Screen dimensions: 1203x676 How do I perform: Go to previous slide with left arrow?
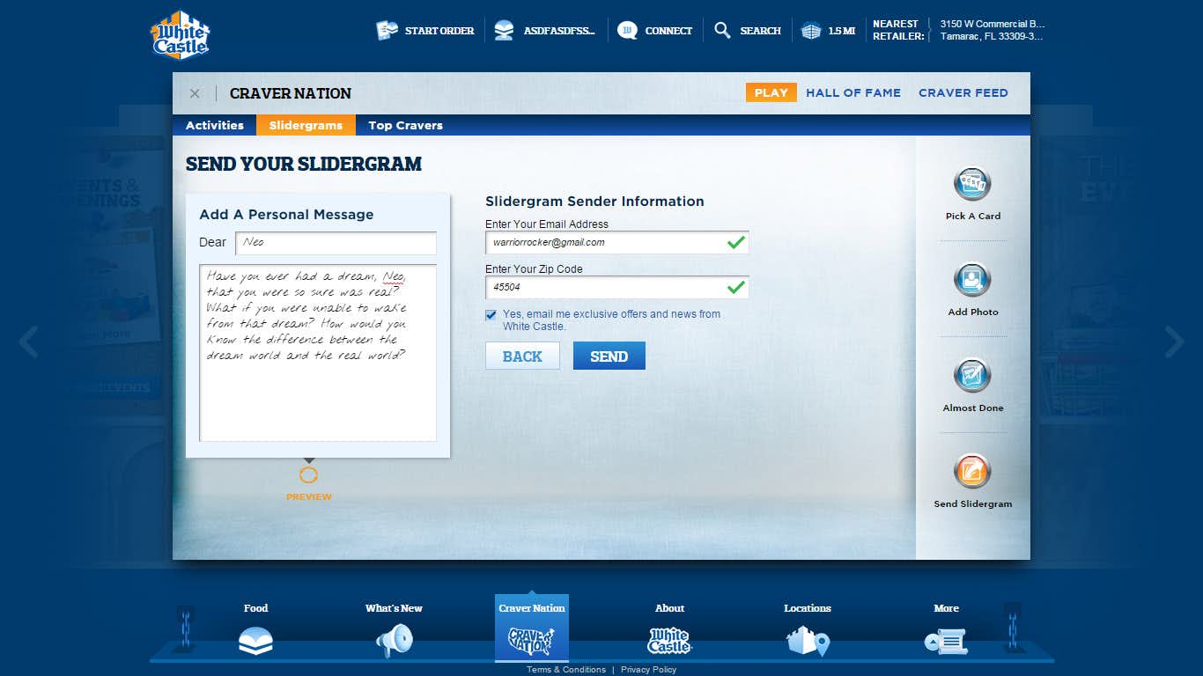tap(28, 342)
